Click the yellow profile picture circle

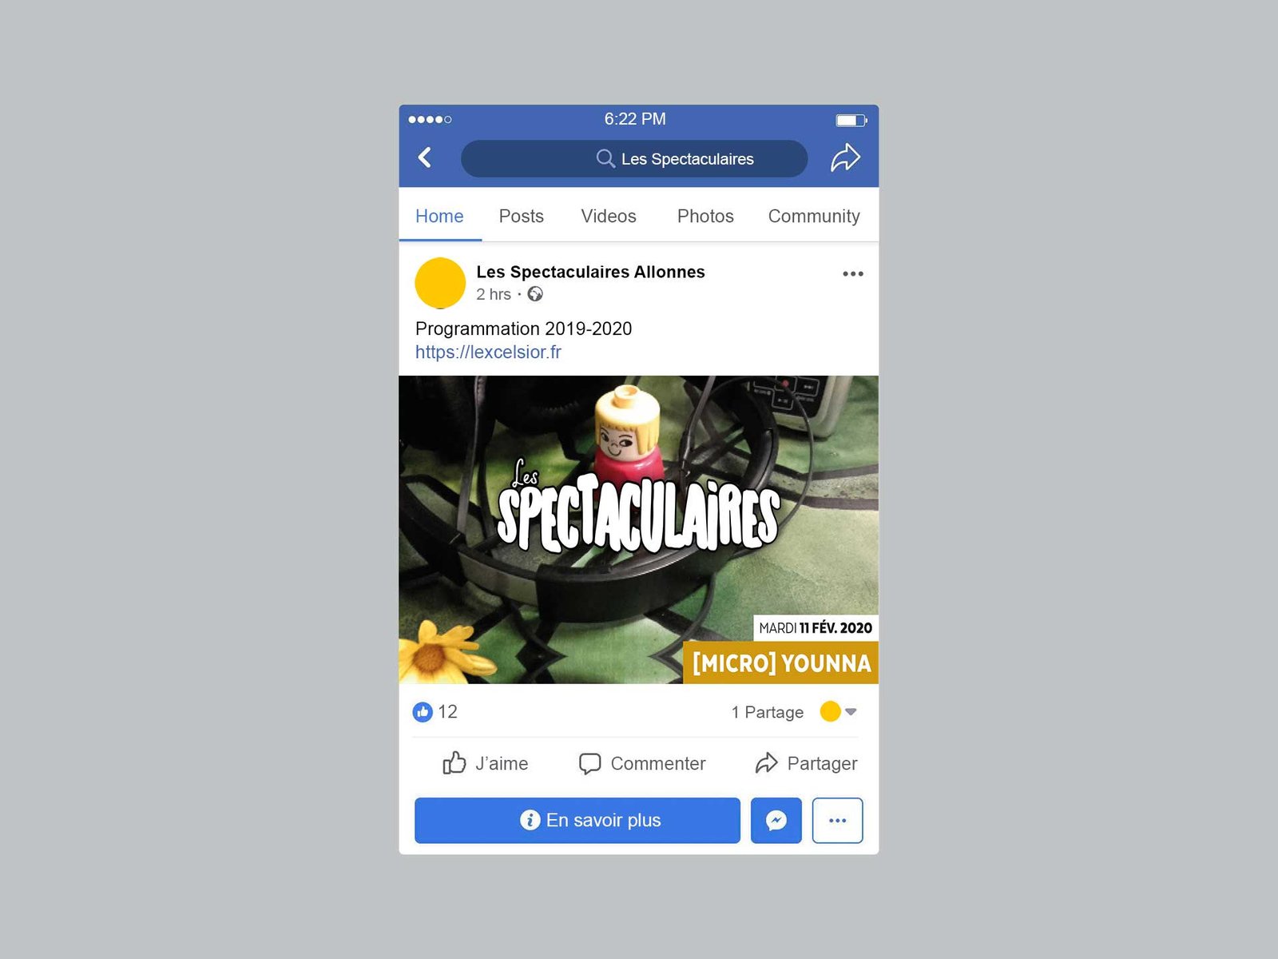click(440, 283)
